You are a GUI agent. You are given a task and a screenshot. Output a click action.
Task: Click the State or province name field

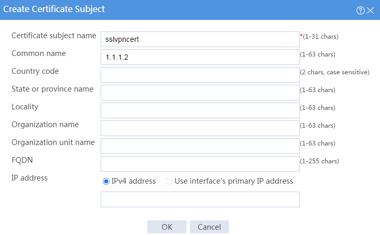pos(200,93)
